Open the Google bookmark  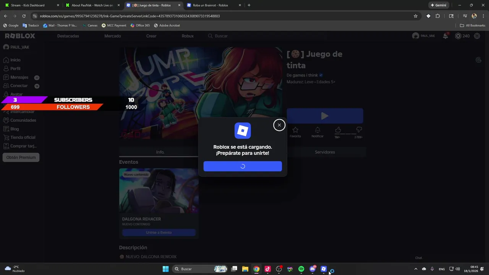click(11, 26)
